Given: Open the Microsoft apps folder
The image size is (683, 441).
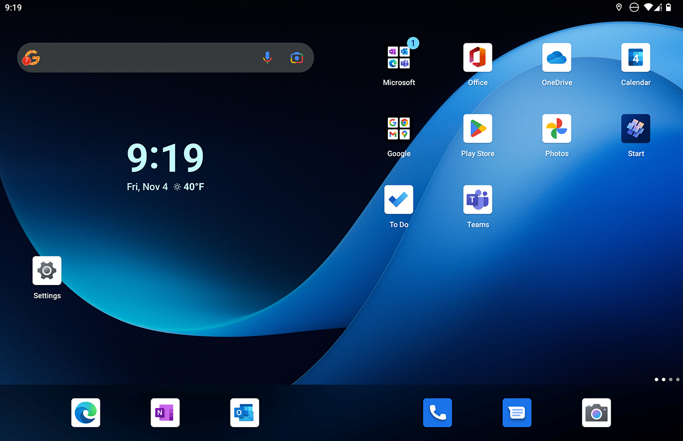Looking at the screenshot, I should pyautogui.click(x=399, y=58).
